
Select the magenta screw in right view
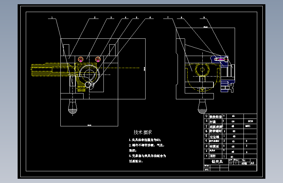click(x=221, y=59)
